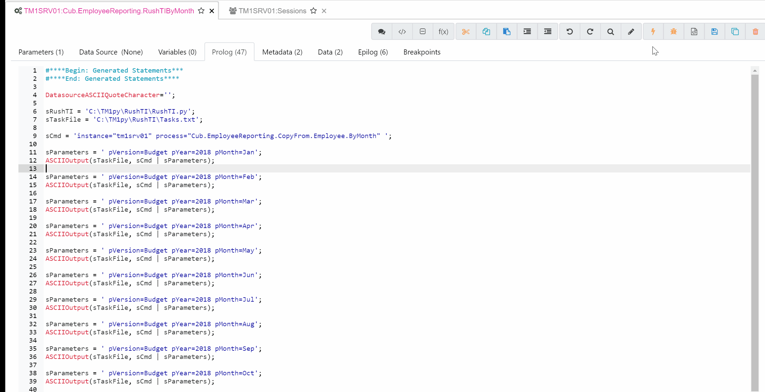This screenshot has height=392, width=765.
Task: Open the Parameters (1) tab
Action: 41,52
